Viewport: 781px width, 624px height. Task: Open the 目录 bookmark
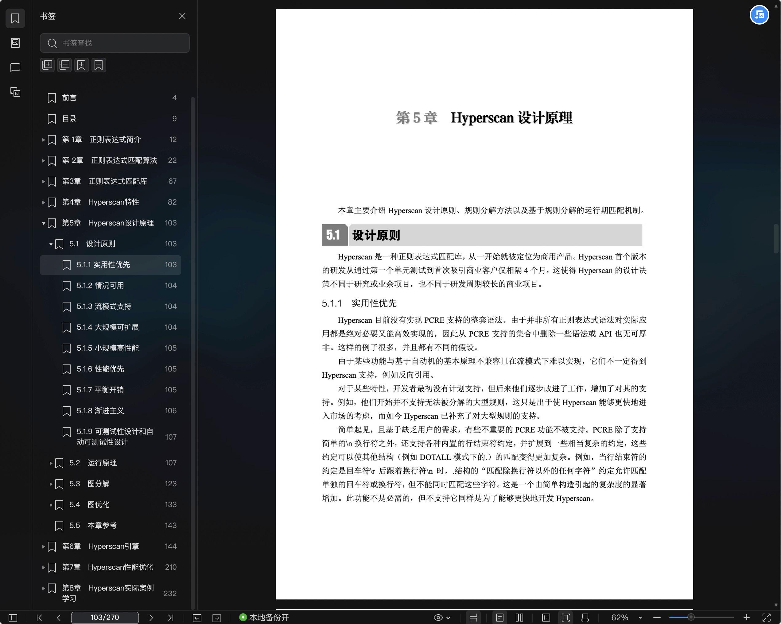coord(111,119)
